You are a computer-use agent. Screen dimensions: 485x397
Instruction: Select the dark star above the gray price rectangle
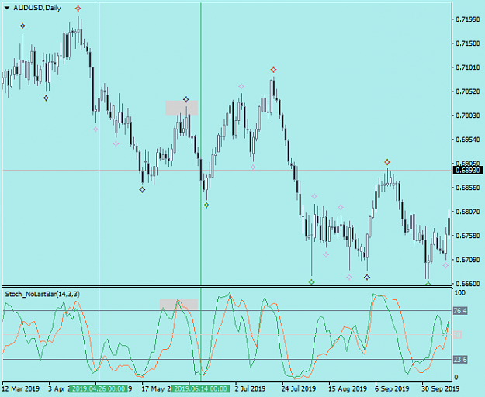tap(186, 99)
